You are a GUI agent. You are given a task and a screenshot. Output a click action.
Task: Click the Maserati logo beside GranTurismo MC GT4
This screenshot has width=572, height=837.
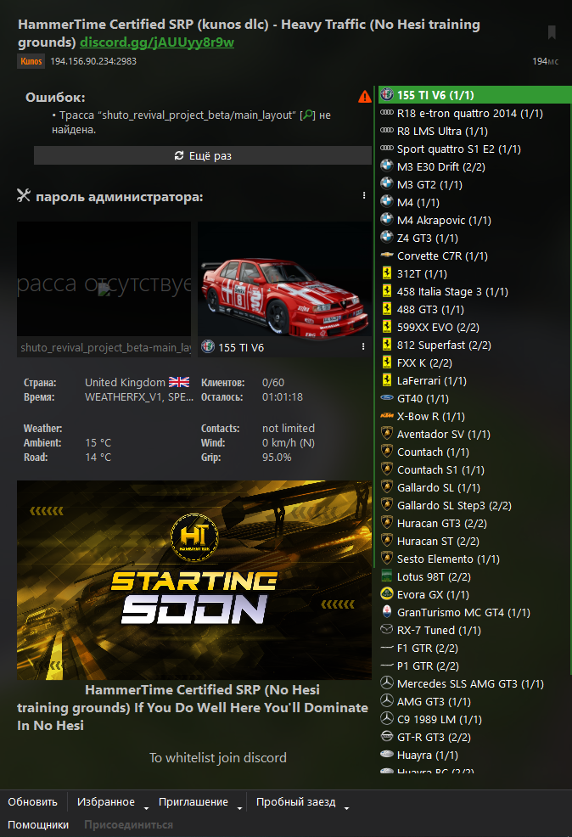click(387, 612)
